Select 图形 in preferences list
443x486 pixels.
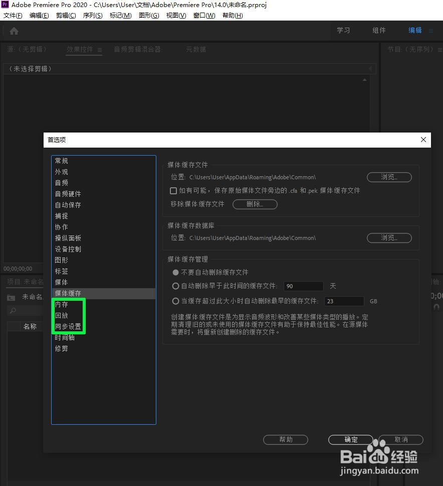(103, 261)
